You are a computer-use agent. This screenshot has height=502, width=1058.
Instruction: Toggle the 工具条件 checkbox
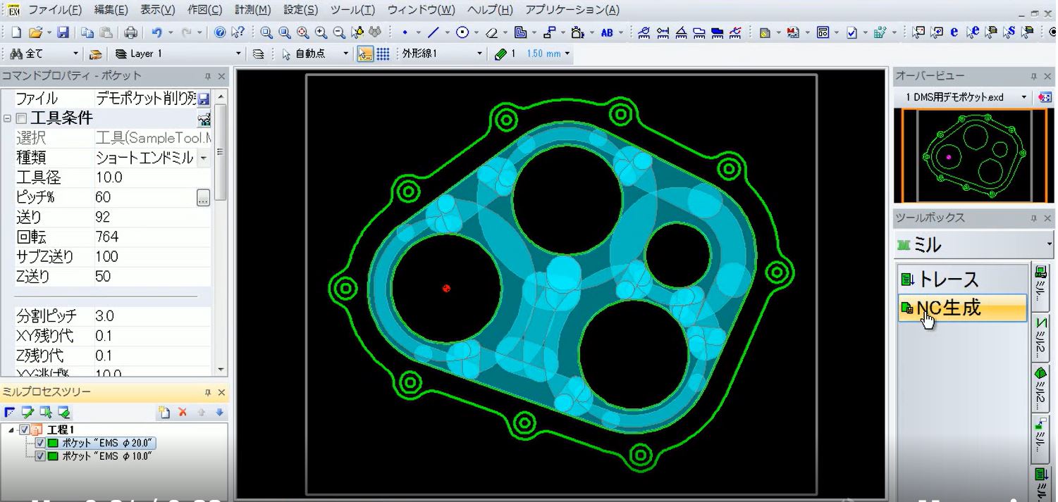point(21,118)
